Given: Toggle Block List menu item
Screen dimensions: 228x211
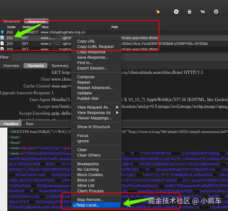Looking at the screenshot, I should coord(96,180).
